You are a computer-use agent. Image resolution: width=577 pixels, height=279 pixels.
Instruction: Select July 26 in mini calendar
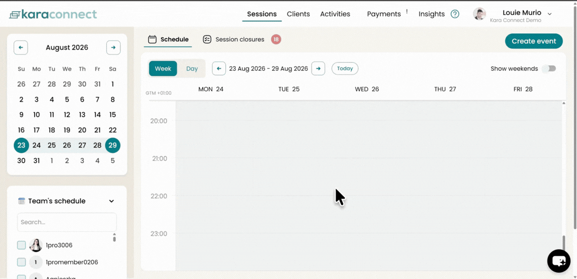(22, 84)
